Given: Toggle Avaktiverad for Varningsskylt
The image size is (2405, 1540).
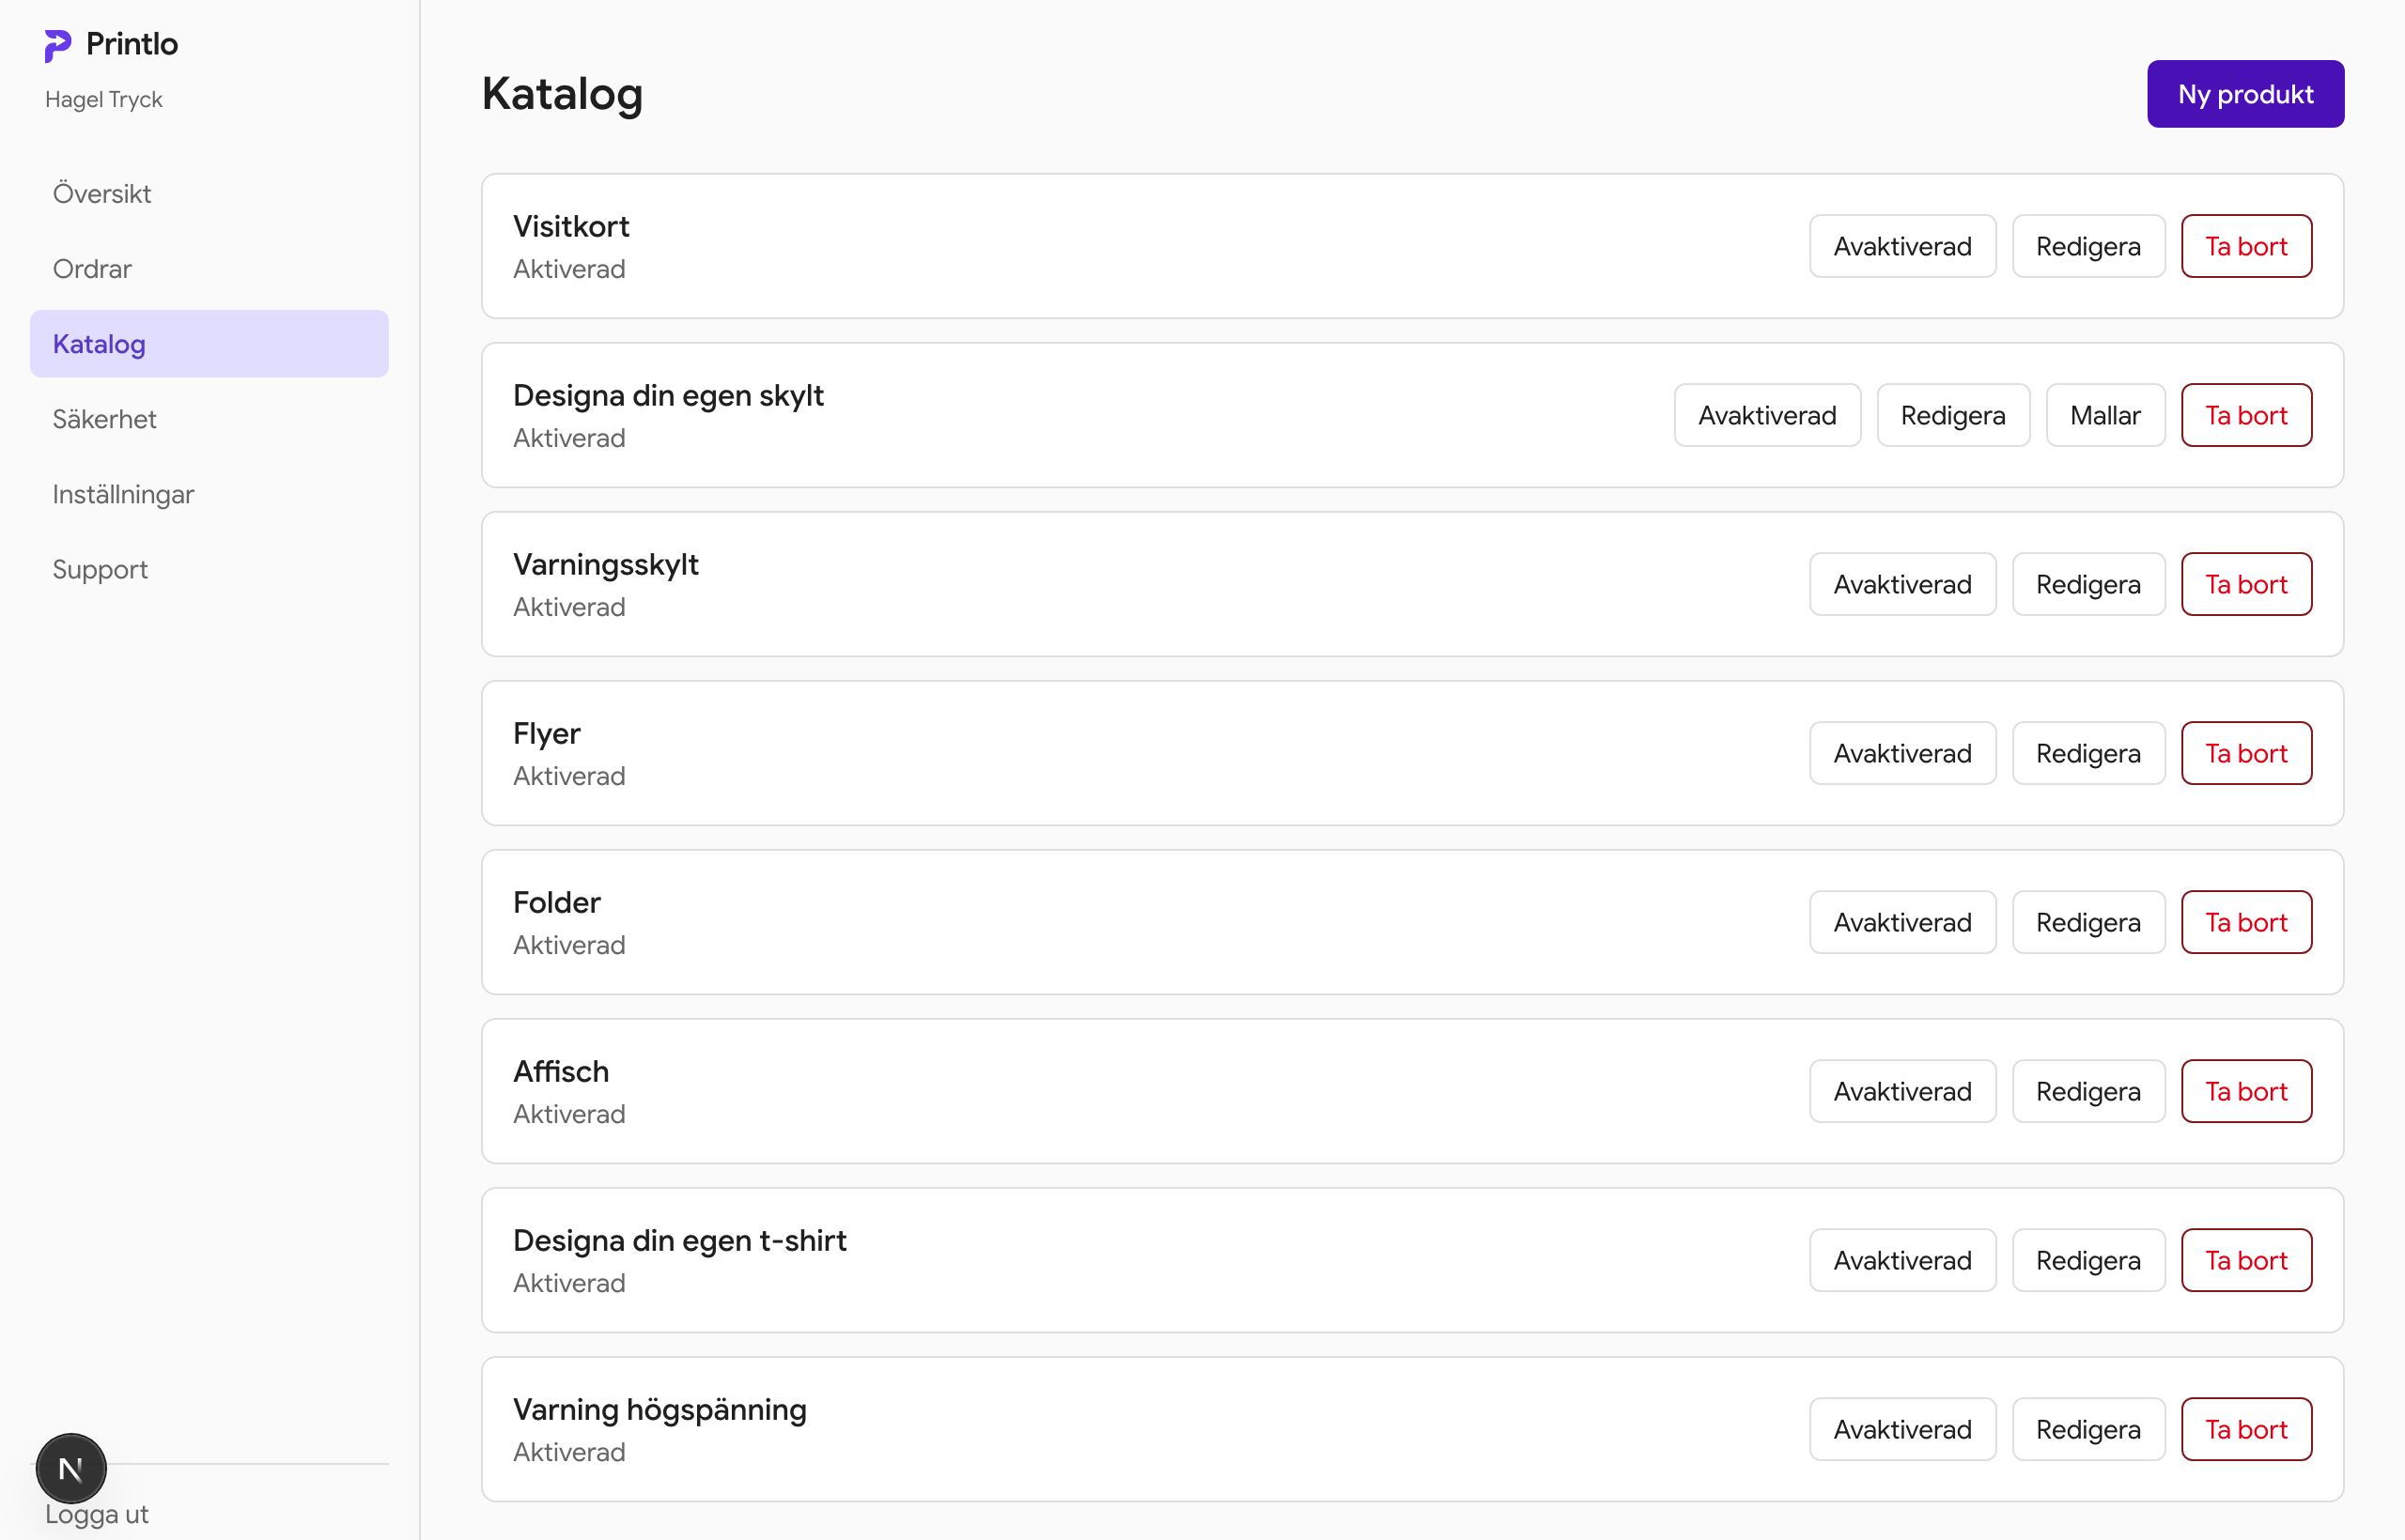Looking at the screenshot, I should 1901,584.
